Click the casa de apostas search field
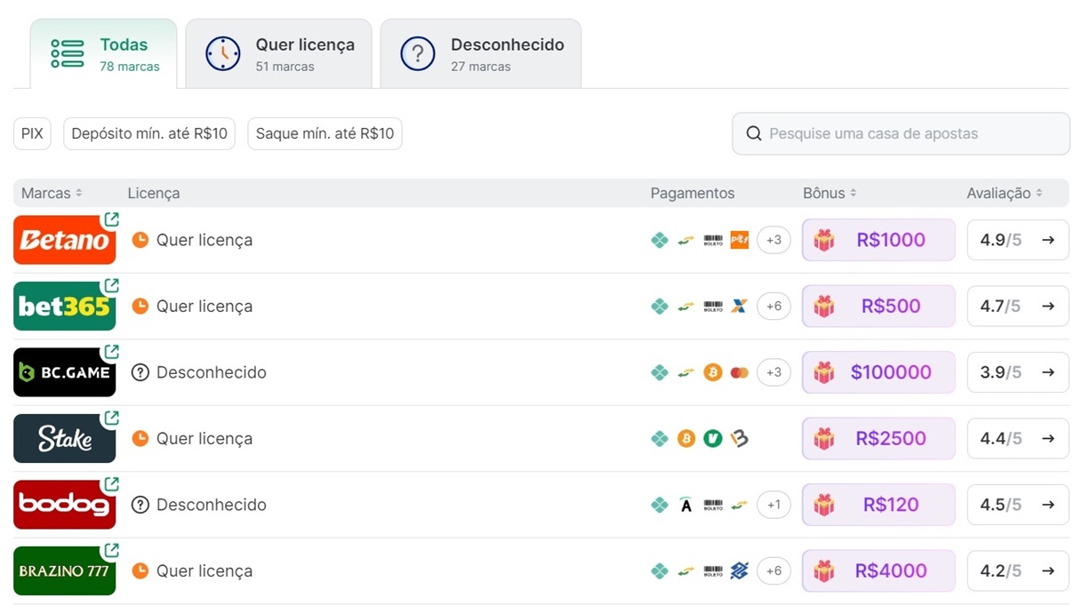Image resolution: width=1082 pixels, height=606 pixels. (901, 134)
